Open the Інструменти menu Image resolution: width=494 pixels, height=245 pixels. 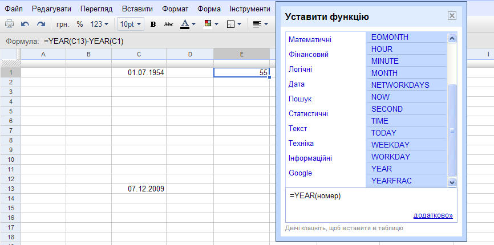[x=250, y=9]
